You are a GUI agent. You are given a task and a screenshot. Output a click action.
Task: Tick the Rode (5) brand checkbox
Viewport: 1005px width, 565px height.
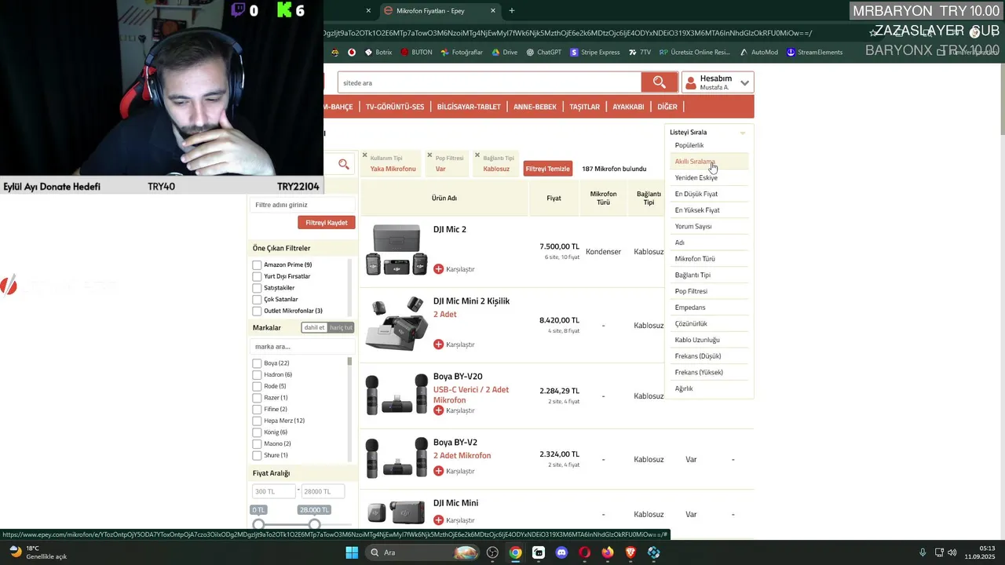[257, 386]
